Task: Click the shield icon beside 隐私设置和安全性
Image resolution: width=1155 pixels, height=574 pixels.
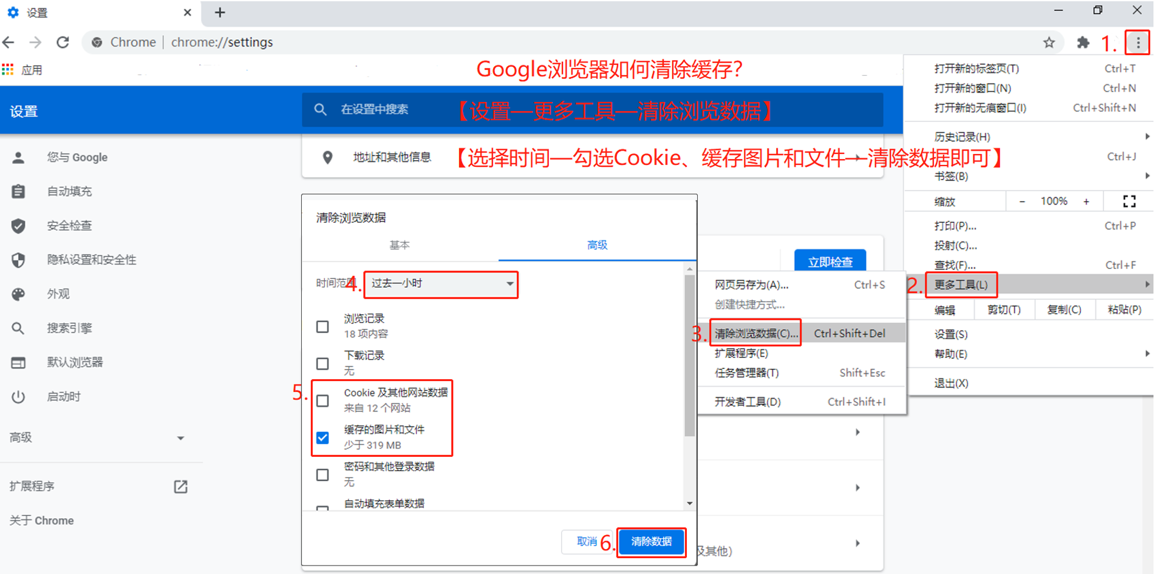Action: tap(18, 260)
